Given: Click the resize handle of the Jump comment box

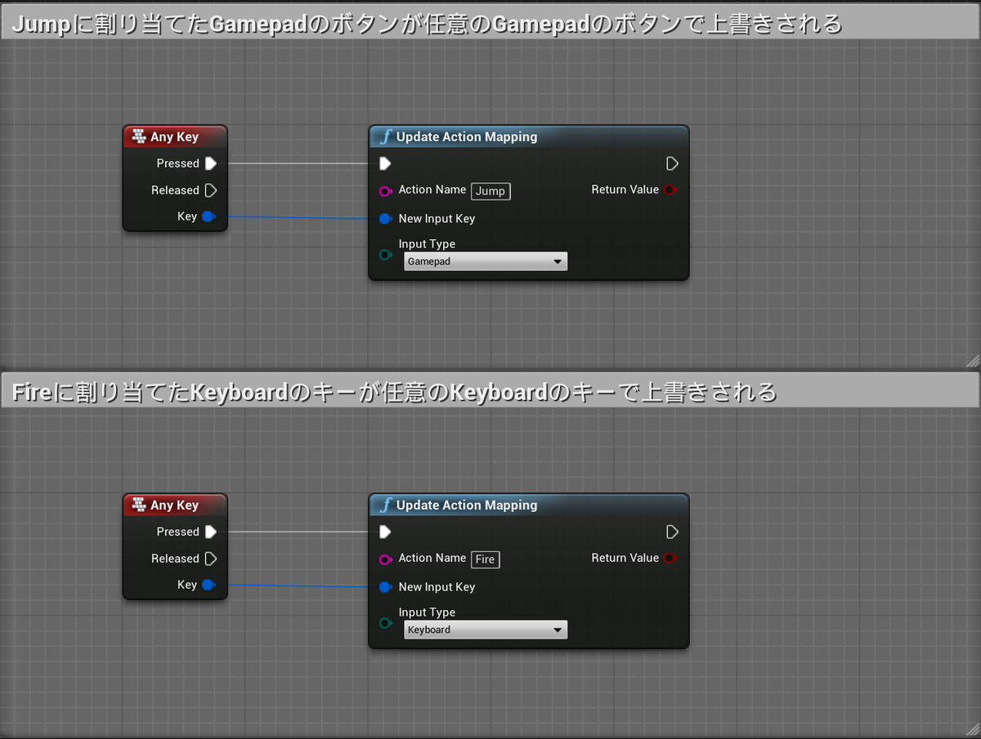Looking at the screenshot, I should (972, 360).
